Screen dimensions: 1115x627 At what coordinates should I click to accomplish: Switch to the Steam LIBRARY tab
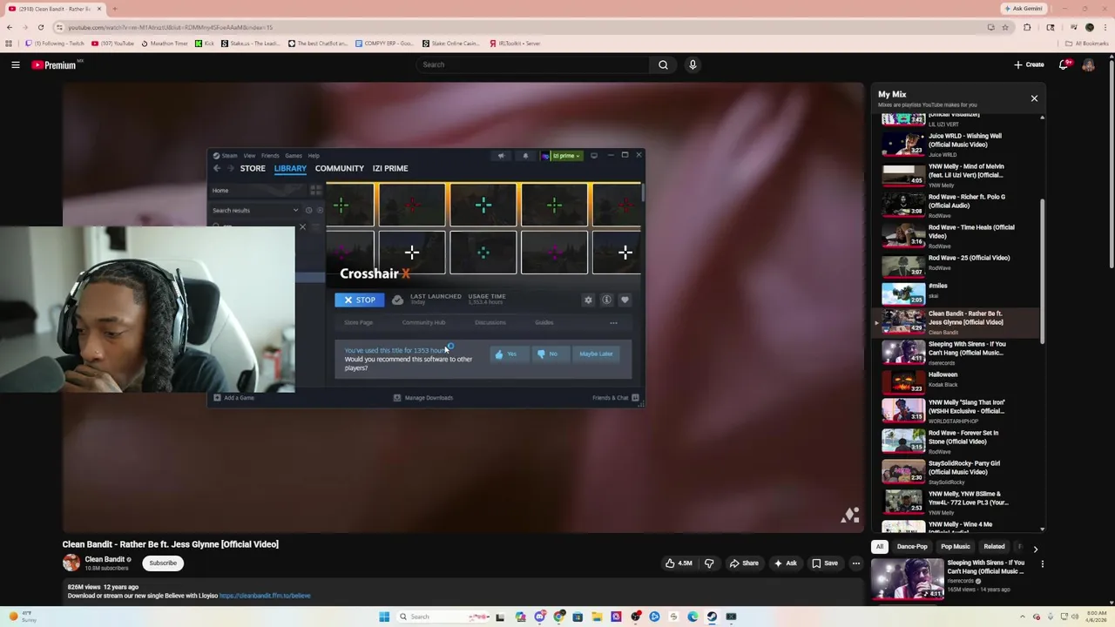(290, 168)
